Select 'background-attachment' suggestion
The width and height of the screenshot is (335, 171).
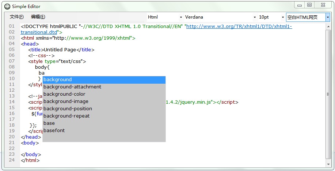click(104, 87)
